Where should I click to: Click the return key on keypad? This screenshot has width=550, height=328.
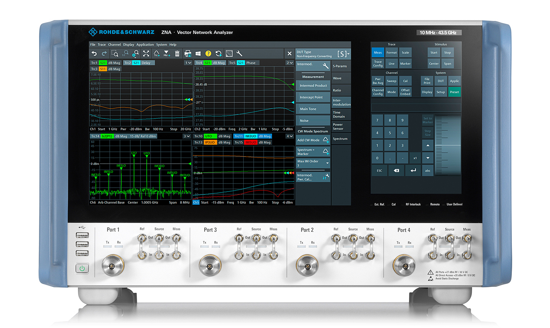click(x=413, y=170)
